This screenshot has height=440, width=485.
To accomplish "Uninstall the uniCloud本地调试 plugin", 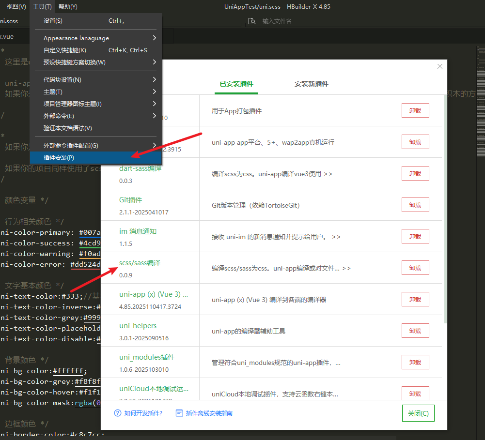I will 415,394.
